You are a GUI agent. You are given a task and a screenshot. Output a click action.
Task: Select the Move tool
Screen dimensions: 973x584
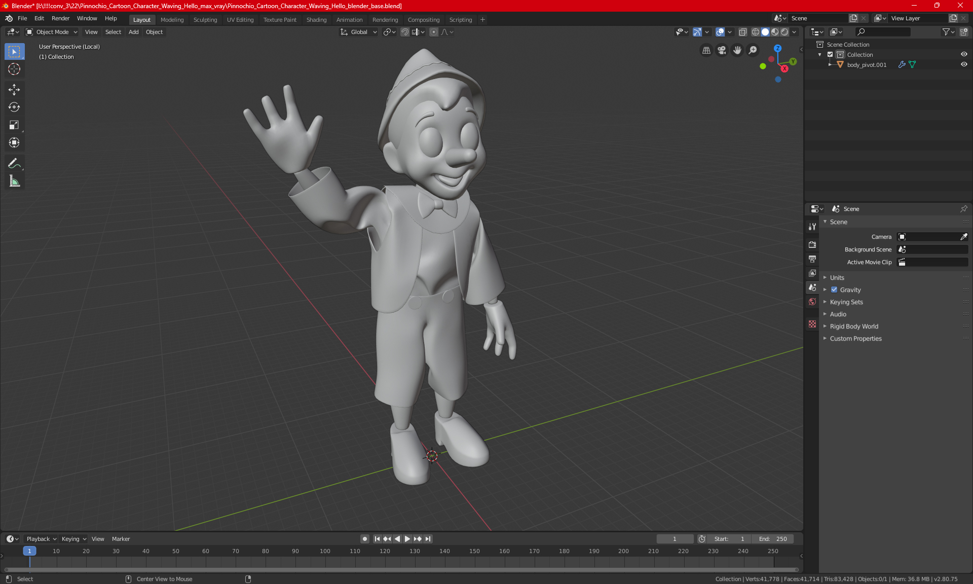pyautogui.click(x=14, y=89)
